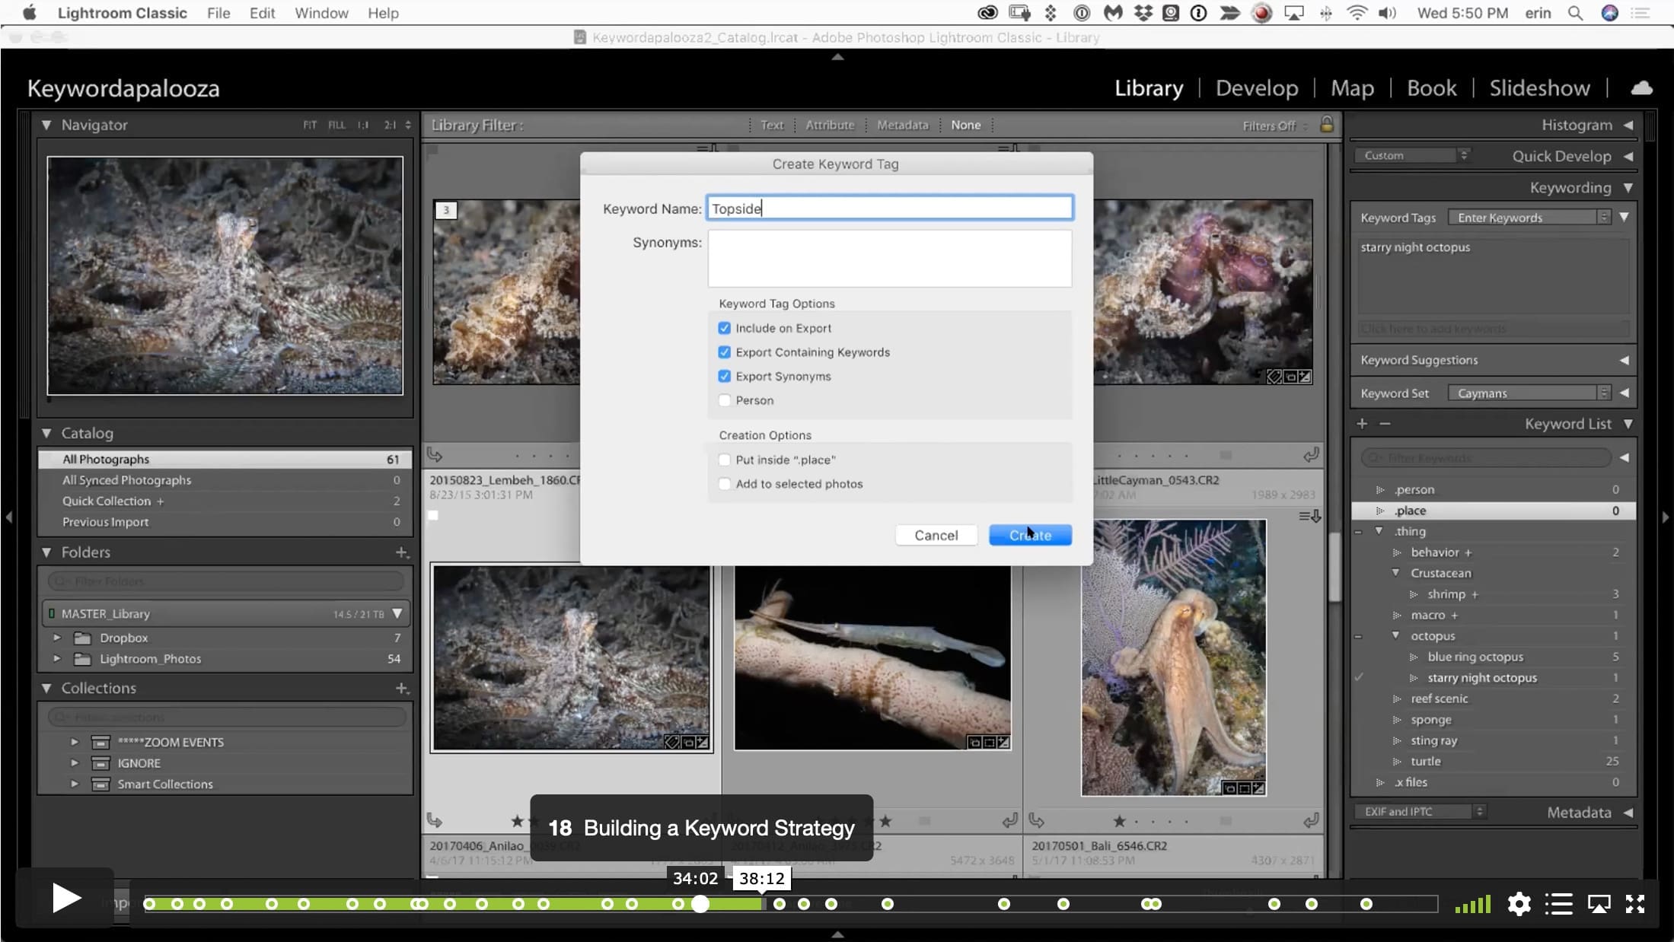
Task: Add a new collection with plus icon
Action: [x=402, y=688]
